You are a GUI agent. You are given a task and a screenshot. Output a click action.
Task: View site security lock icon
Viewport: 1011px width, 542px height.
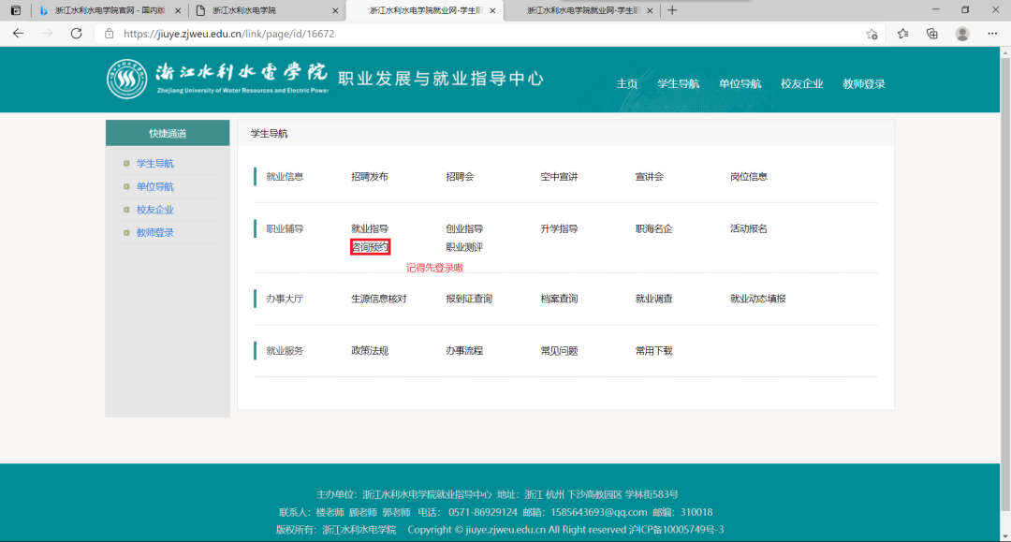[x=109, y=34]
